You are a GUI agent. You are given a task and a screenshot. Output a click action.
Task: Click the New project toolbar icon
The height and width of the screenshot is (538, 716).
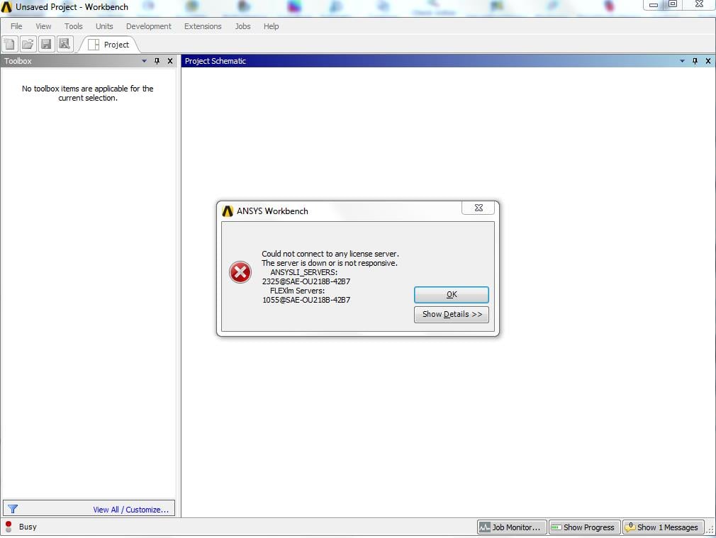tap(9, 44)
